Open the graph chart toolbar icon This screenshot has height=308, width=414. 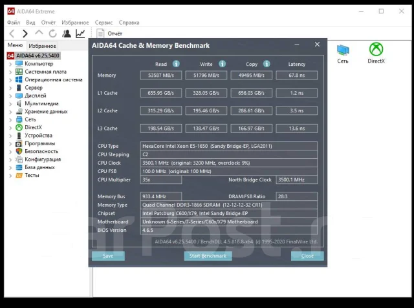pos(80,34)
